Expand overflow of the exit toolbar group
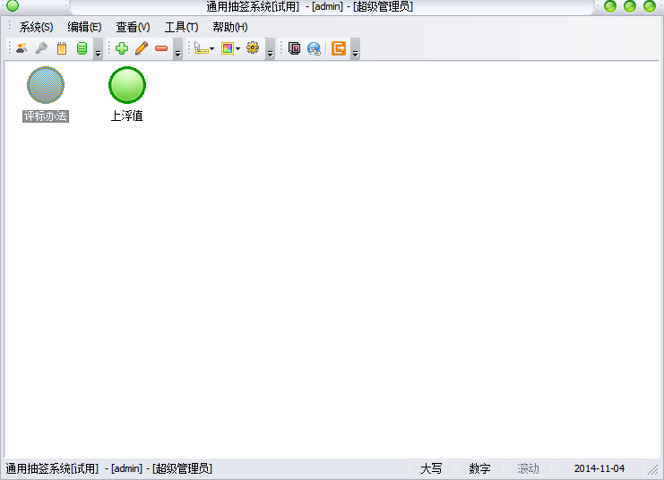The height and width of the screenshot is (480, 664). click(355, 49)
